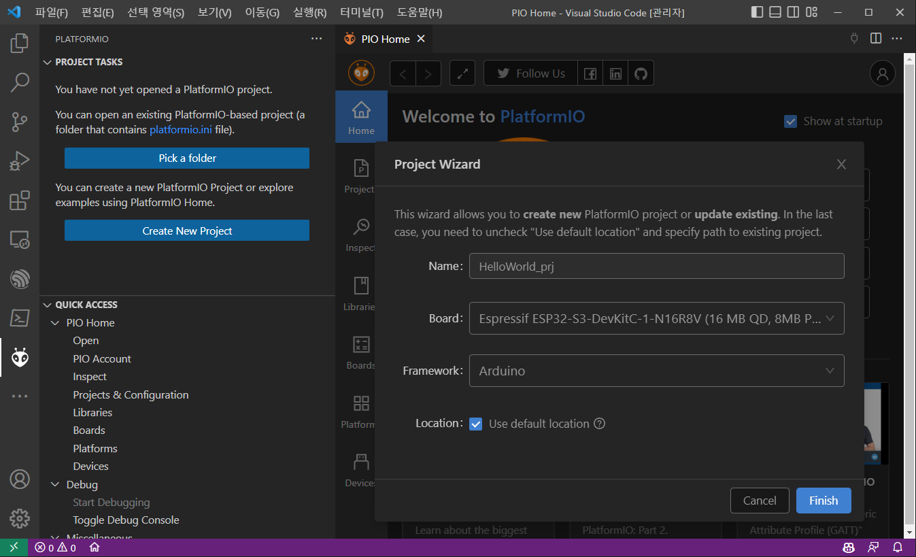
Task: Click errors and warnings count in status bar
Action: pyautogui.click(x=56, y=547)
